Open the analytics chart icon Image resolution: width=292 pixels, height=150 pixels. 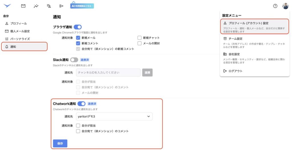(x=36, y=6)
